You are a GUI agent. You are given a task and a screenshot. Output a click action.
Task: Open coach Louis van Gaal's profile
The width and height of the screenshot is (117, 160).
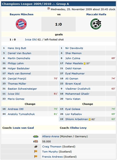pos(23,128)
